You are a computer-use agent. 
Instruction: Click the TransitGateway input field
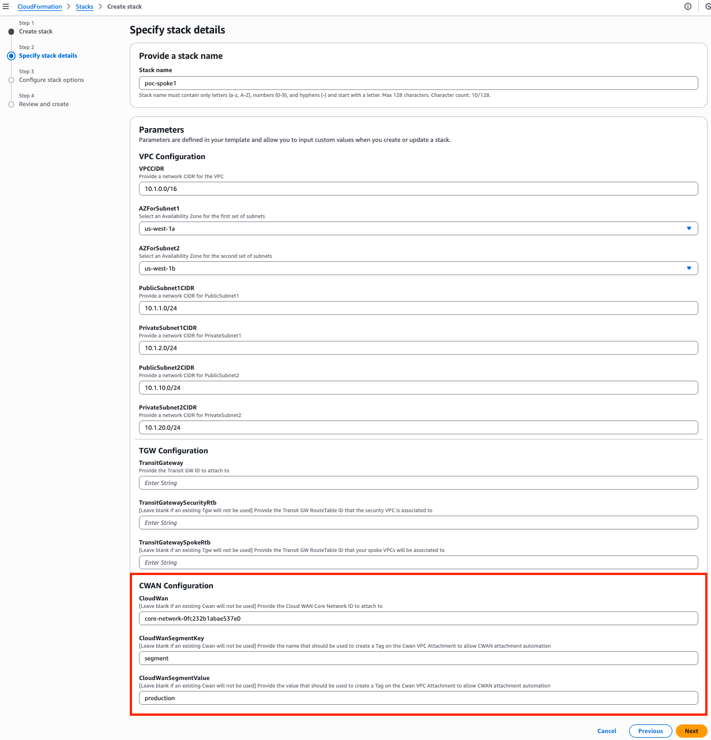[418, 483]
